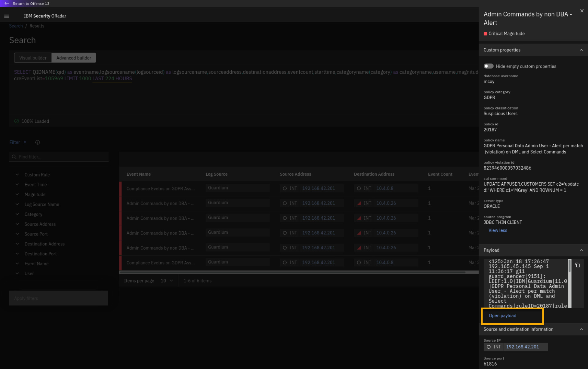Screen dimensions: 588x369
Task: Collapse the Payload section
Action: point(581,250)
